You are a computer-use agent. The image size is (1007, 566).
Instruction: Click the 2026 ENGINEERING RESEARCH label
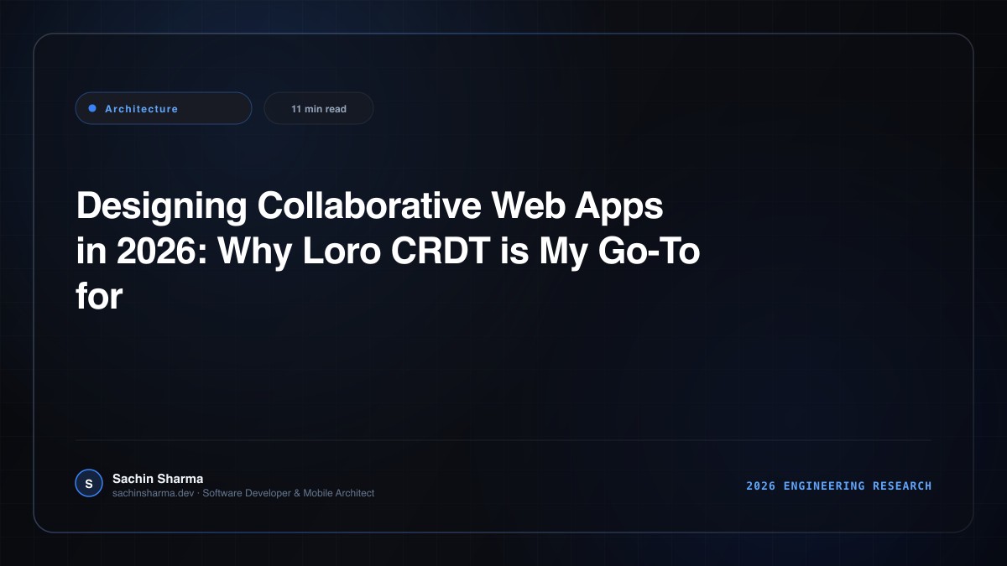[839, 486]
